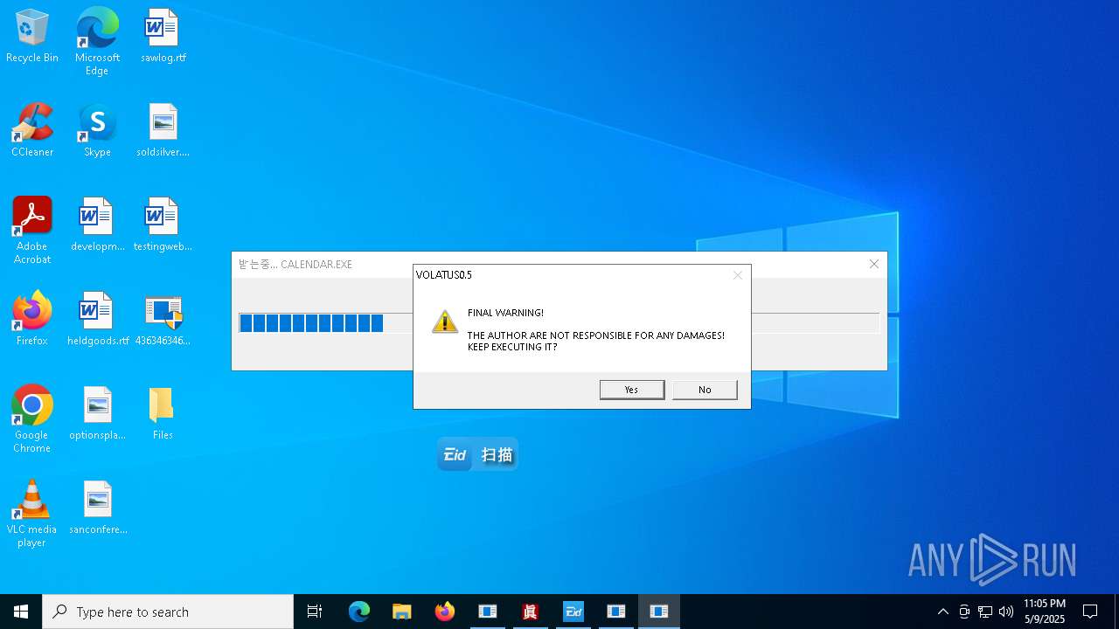Select the heldgoods.rtf desktop file
This screenshot has height=629, width=1119.
pos(97,320)
